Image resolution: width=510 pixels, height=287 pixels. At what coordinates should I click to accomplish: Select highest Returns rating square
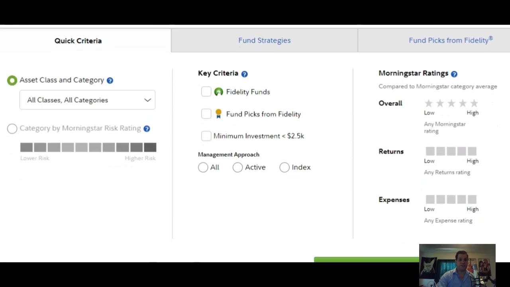[x=472, y=151]
